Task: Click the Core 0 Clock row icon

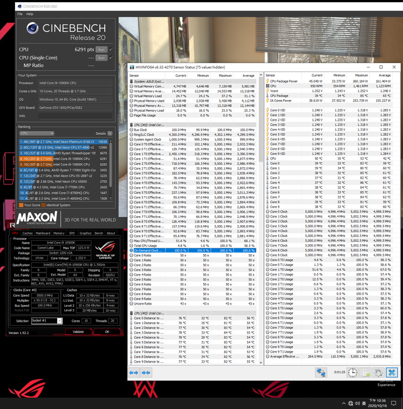Action: click(x=268, y=212)
